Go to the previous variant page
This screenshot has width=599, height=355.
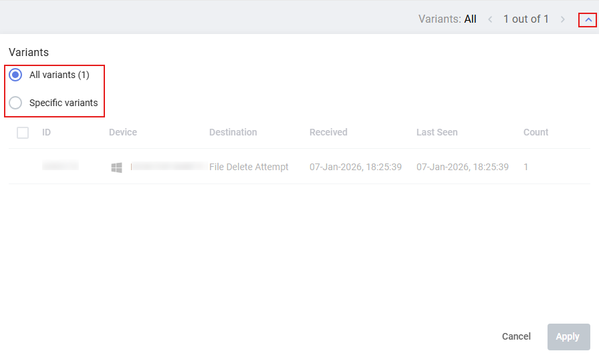pyautogui.click(x=490, y=19)
